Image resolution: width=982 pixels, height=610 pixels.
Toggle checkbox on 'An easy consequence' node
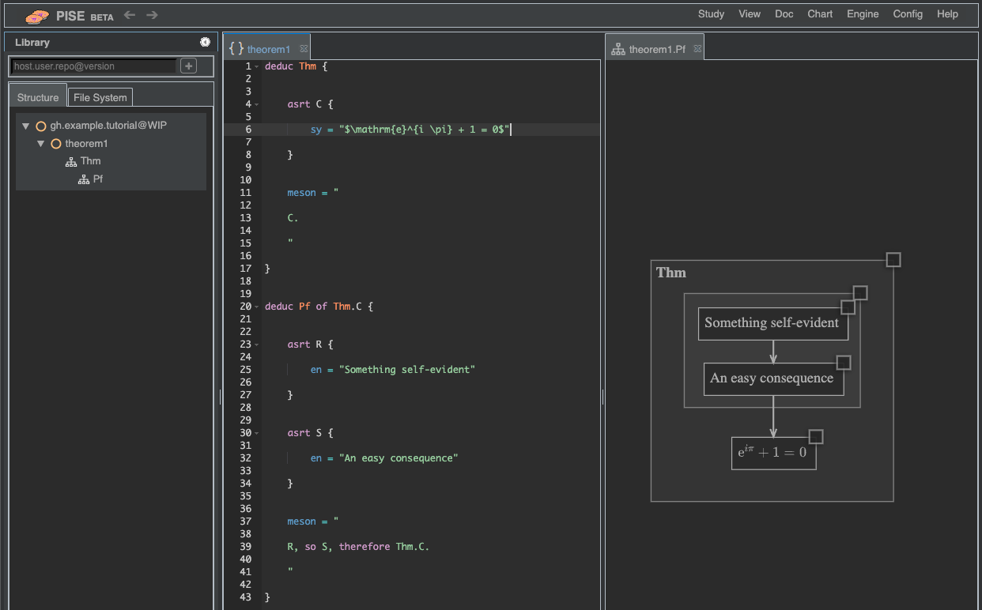pos(844,363)
